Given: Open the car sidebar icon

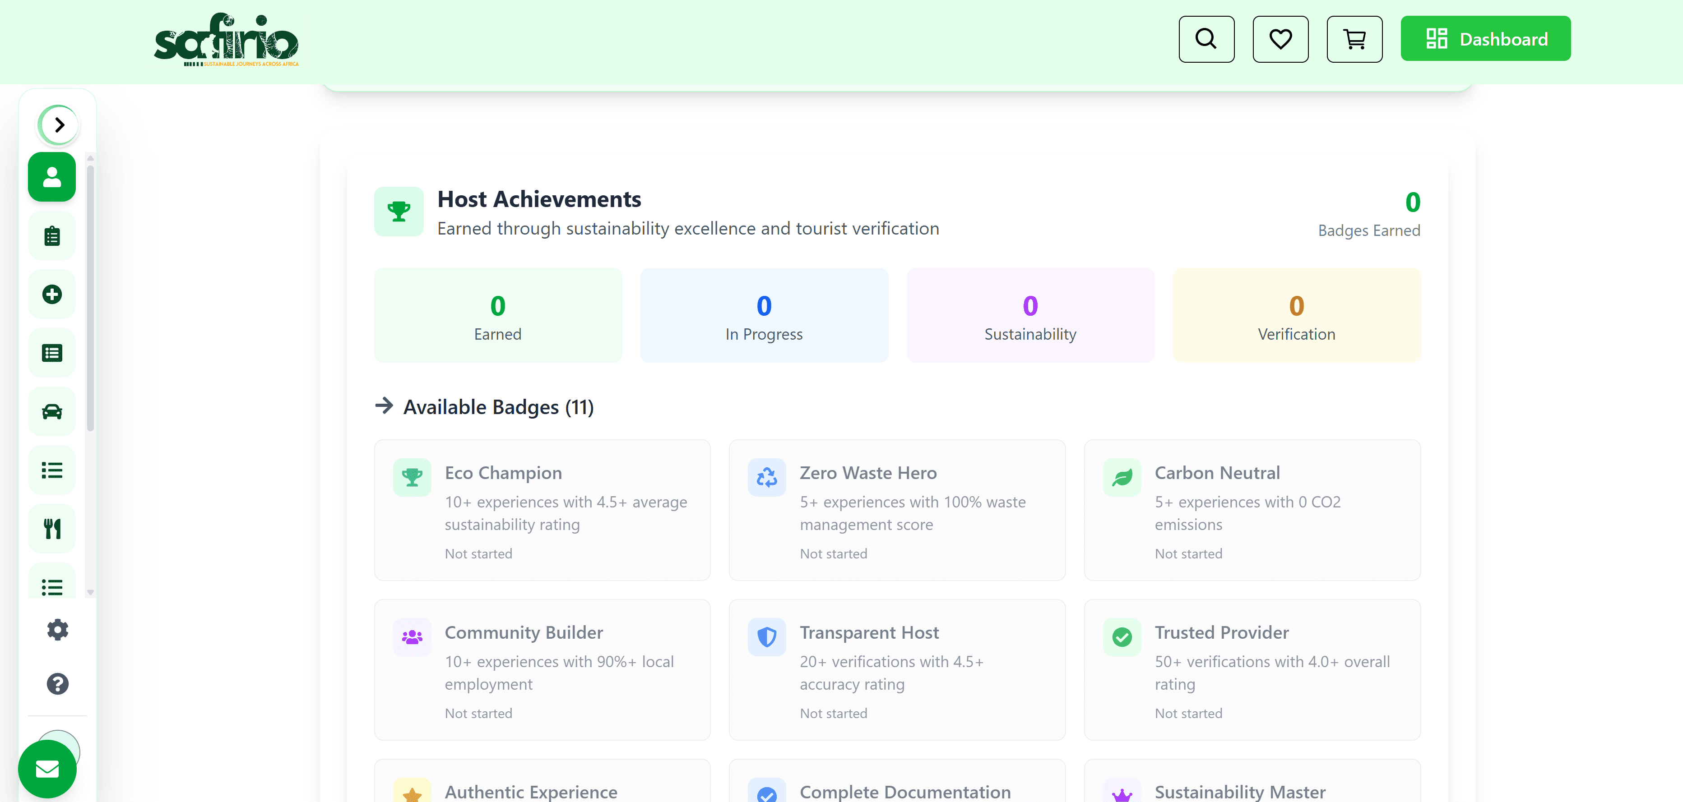Looking at the screenshot, I should 52,411.
